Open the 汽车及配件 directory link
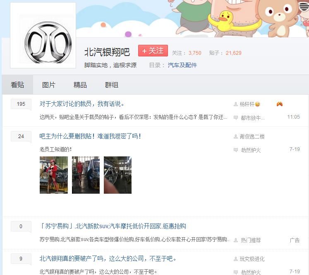Screen dimensions: 309x275 (x=182, y=65)
